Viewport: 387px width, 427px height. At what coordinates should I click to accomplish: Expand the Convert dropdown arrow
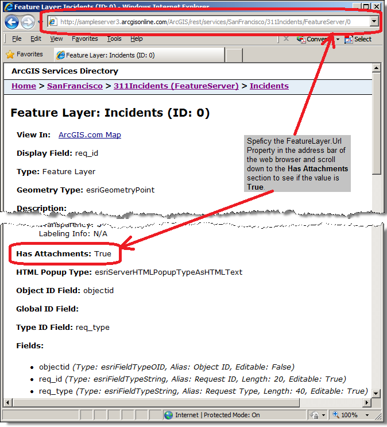tap(338, 39)
